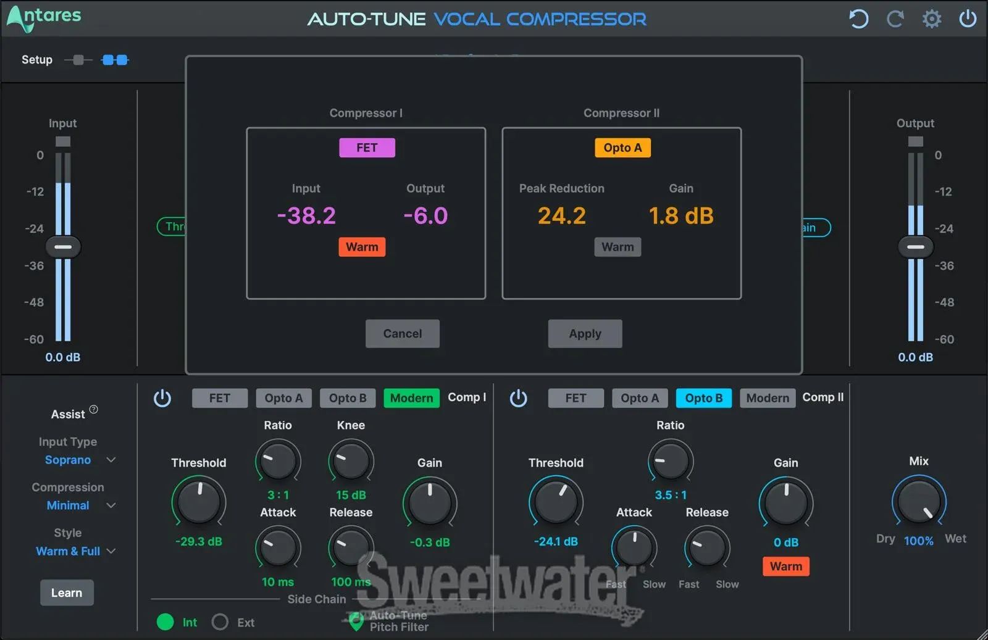Click the Opto A tag in Compressor II box
Screen dimensions: 988x640
pyautogui.click(x=622, y=148)
